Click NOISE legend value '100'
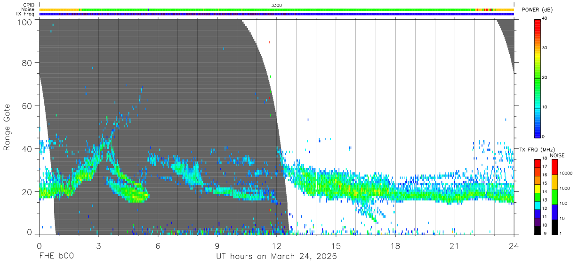 click(x=563, y=204)
